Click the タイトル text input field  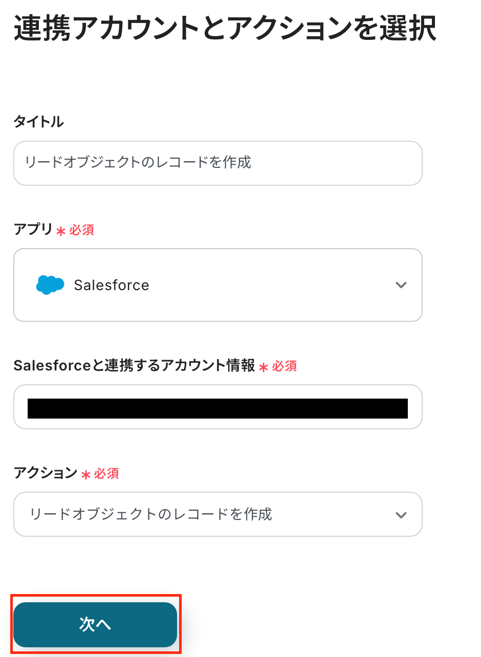[217, 163]
